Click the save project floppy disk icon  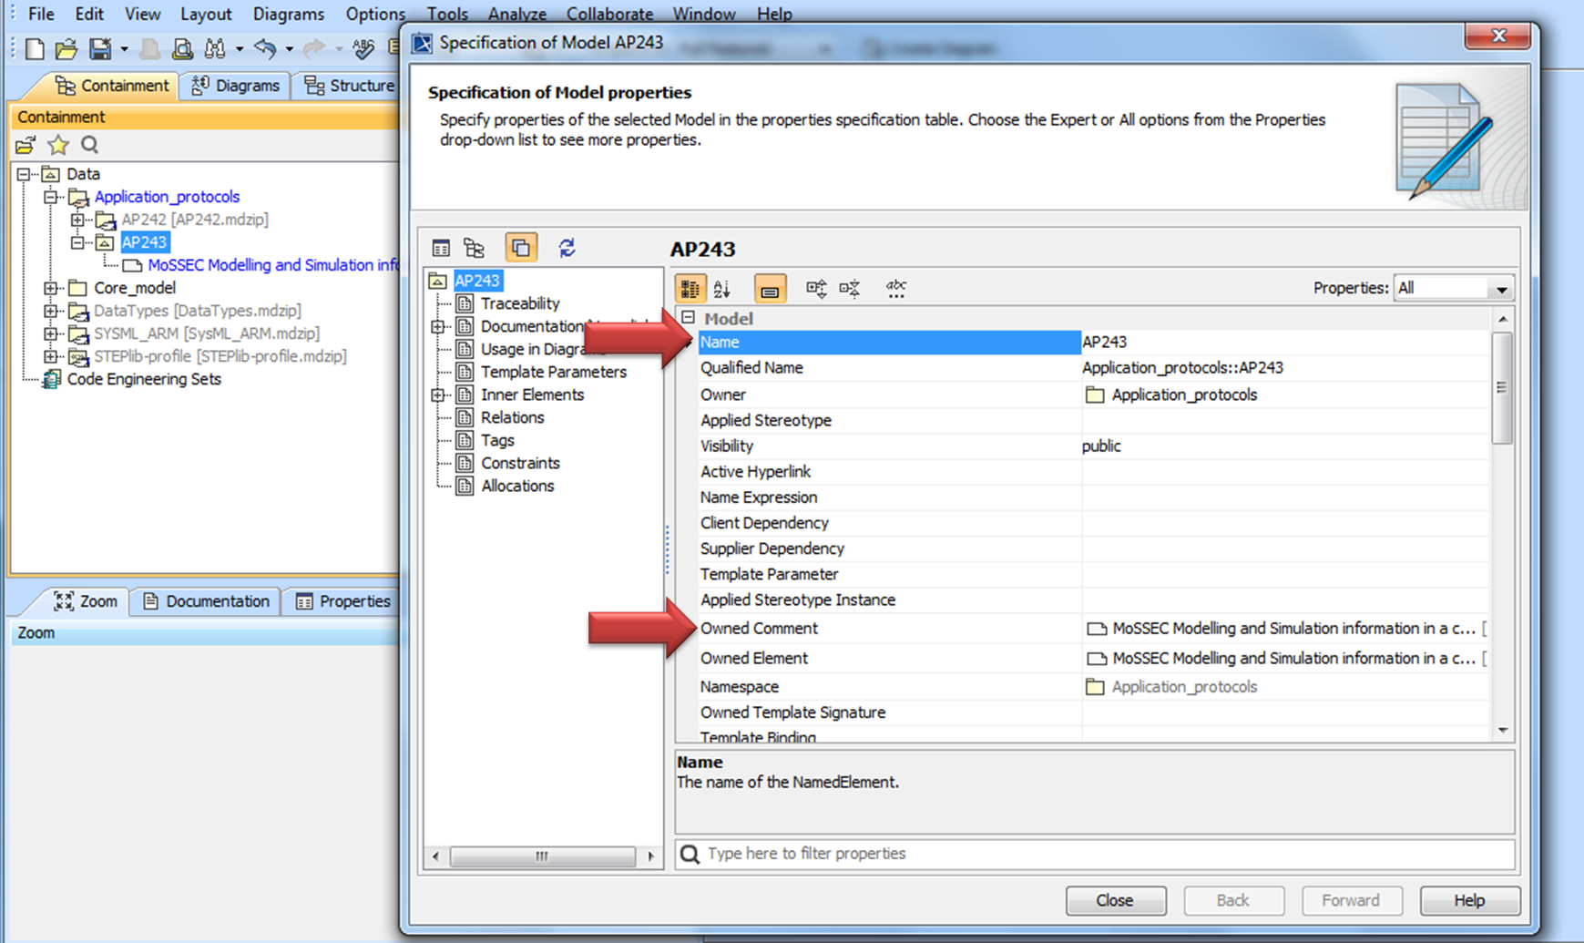(100, 48)
